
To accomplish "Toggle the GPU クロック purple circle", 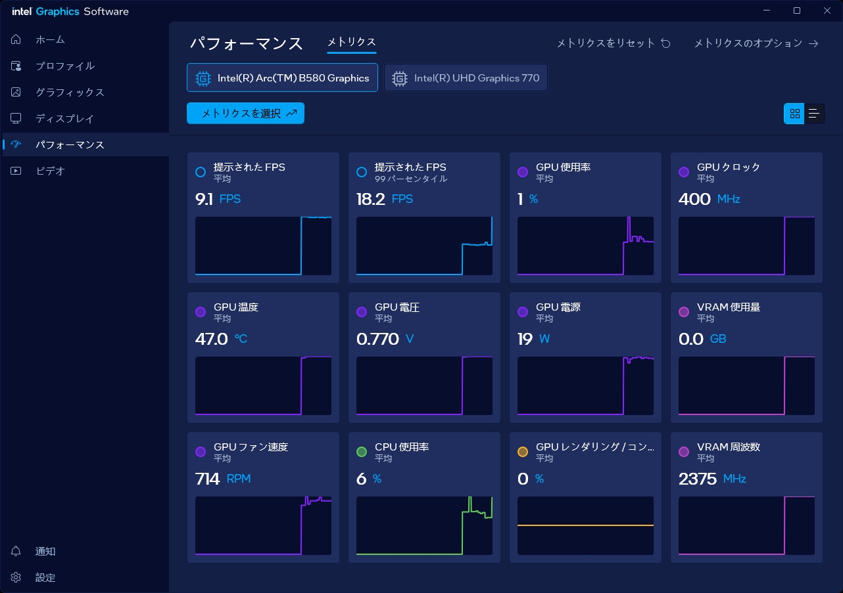I will click(684, 172).
